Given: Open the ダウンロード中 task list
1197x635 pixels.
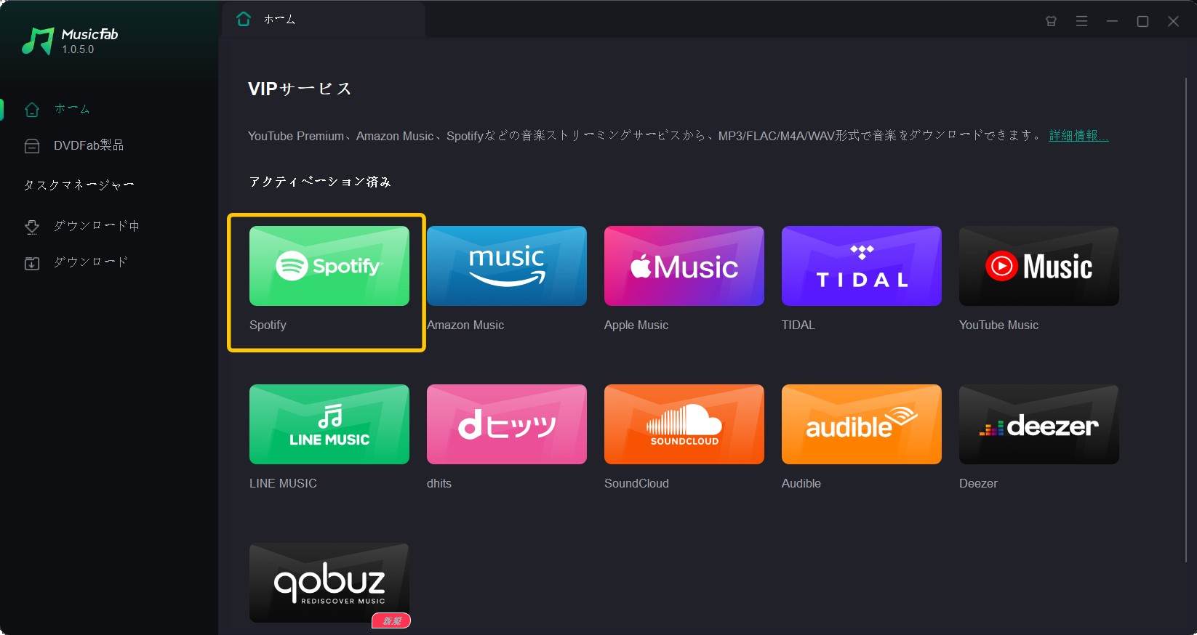Looking at the screenshot, I should 97,226.
